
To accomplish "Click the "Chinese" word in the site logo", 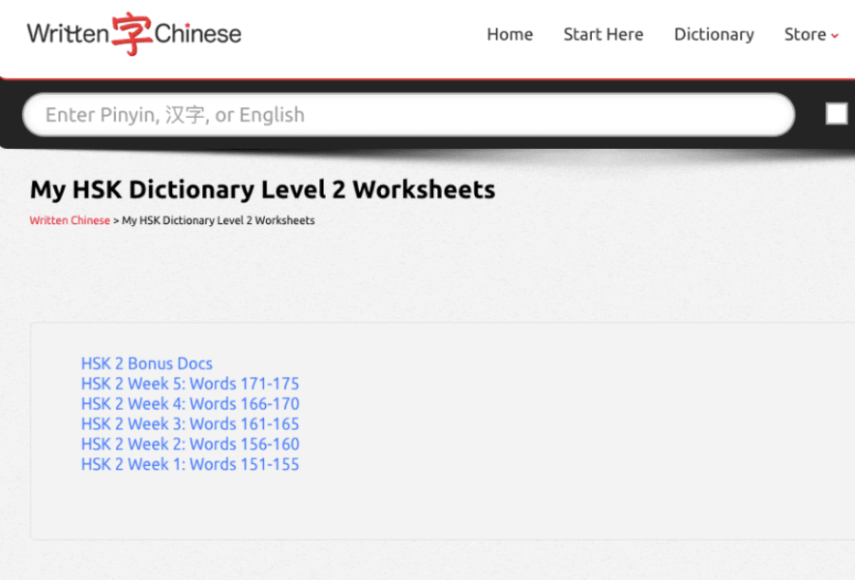I will [198, 35].
